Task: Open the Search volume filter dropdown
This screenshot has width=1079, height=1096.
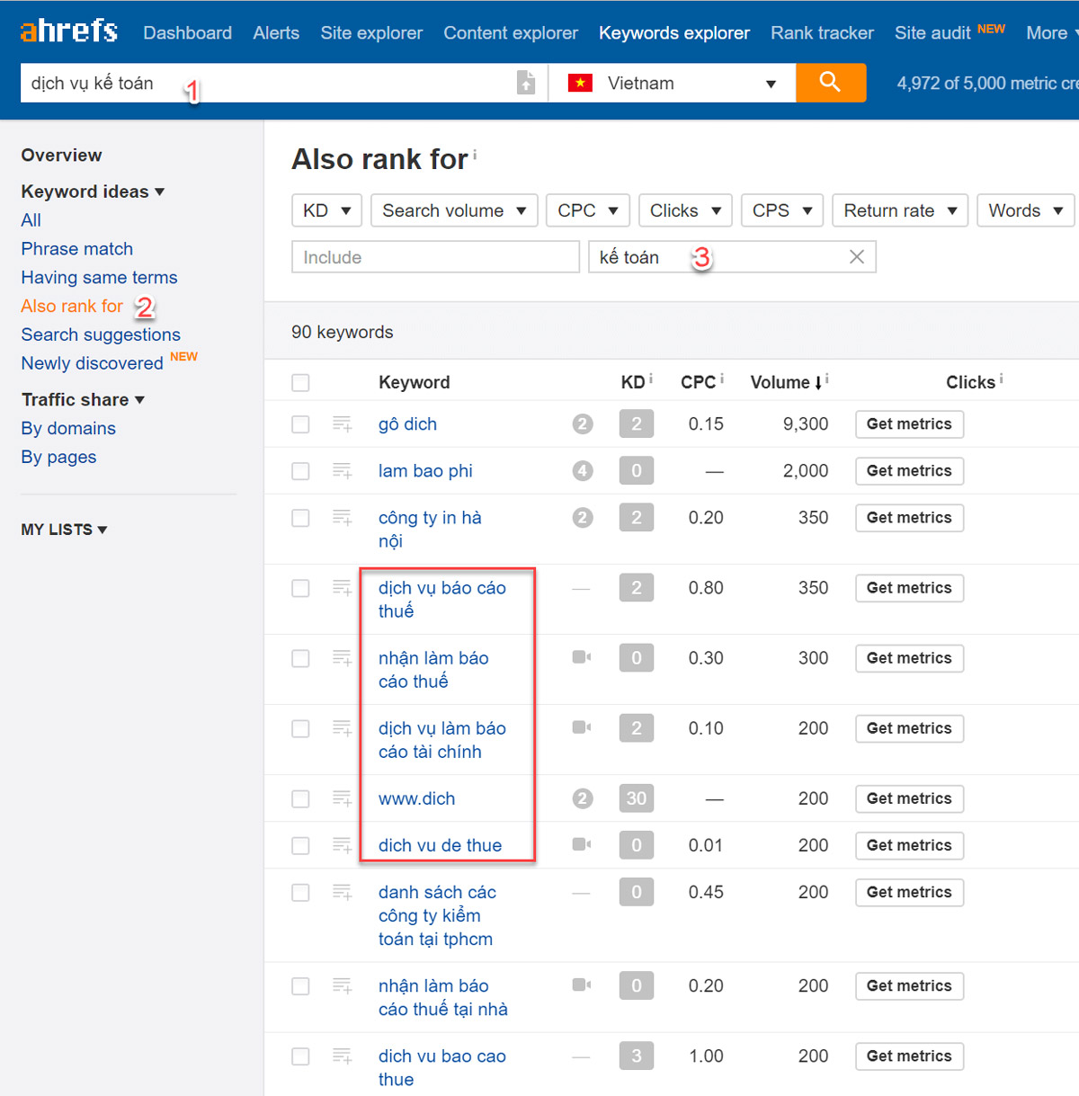Action: pyautogui.click(x=454, y=210)
